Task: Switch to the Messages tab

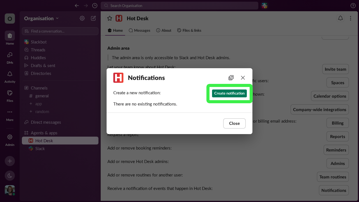Action: pos(139,30)
